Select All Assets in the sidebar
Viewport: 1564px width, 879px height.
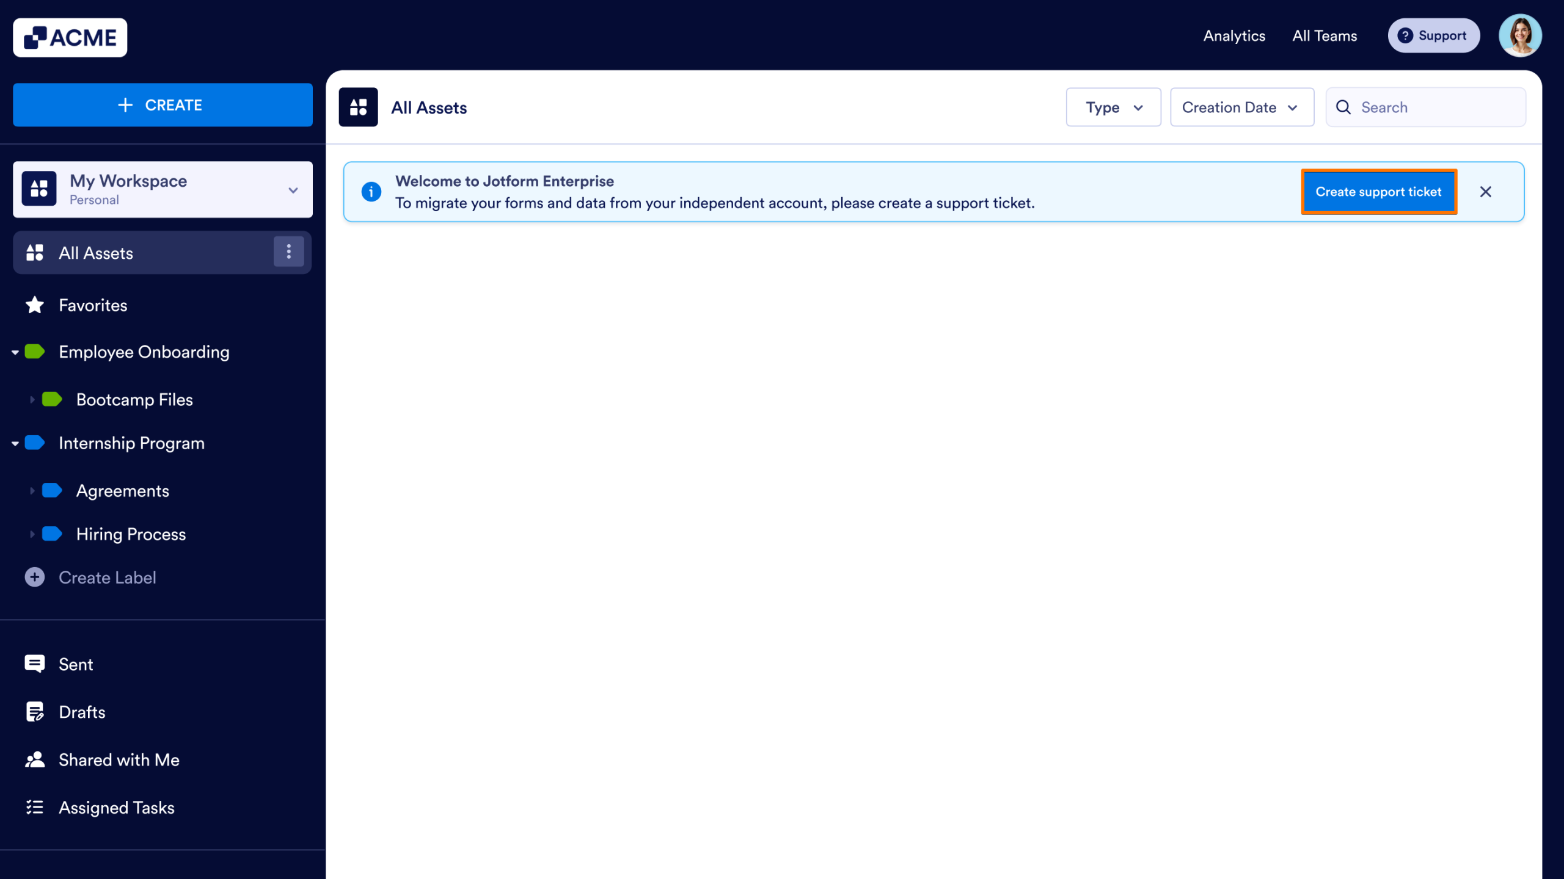[x=162, y=252]
